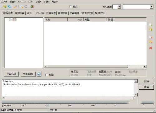Sort by the 路径 column header
This screenshot has width=156, height=113.
click(127, 20)
